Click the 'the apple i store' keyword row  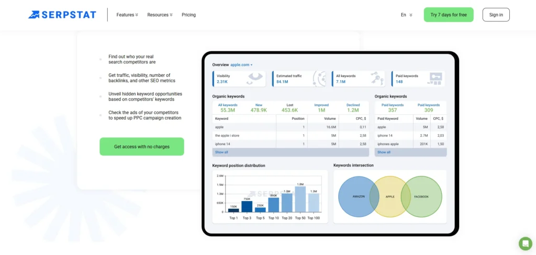click(x=291, y=136)
